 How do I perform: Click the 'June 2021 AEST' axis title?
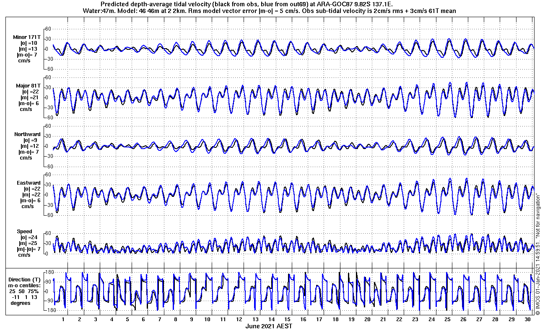(269, 326)
